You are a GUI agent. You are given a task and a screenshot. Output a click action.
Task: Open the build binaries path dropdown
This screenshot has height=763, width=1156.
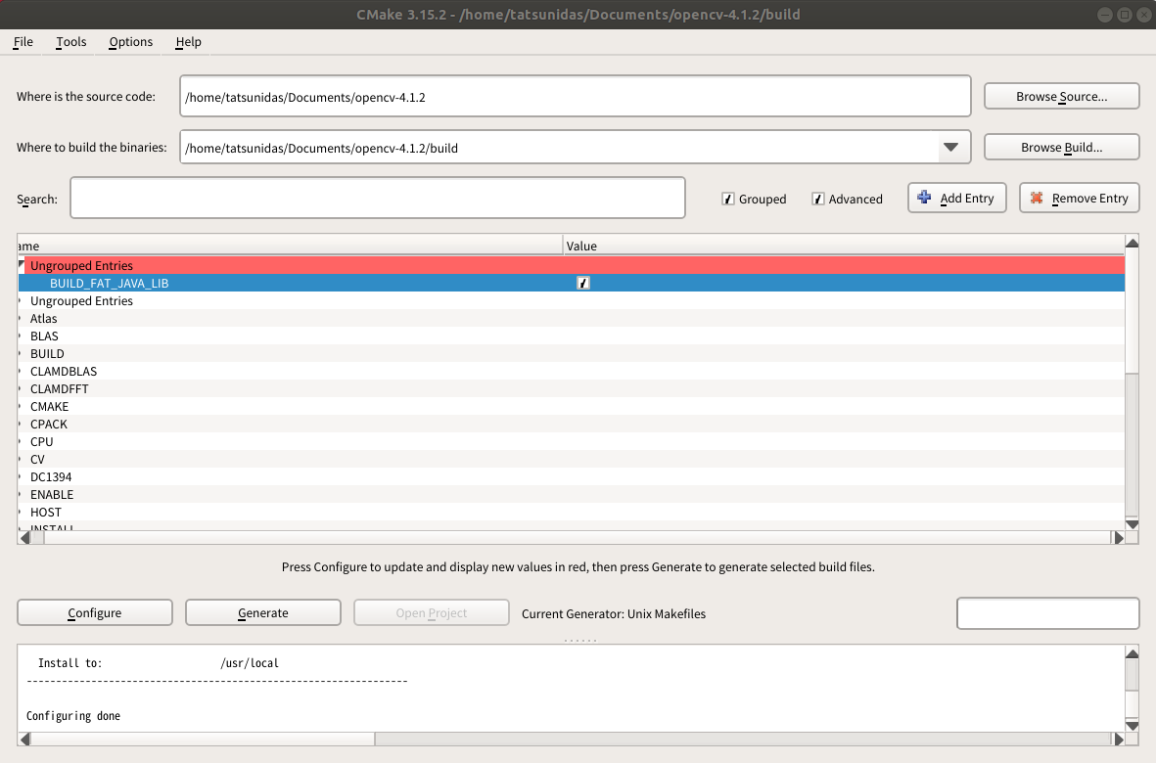coord(951,148)
